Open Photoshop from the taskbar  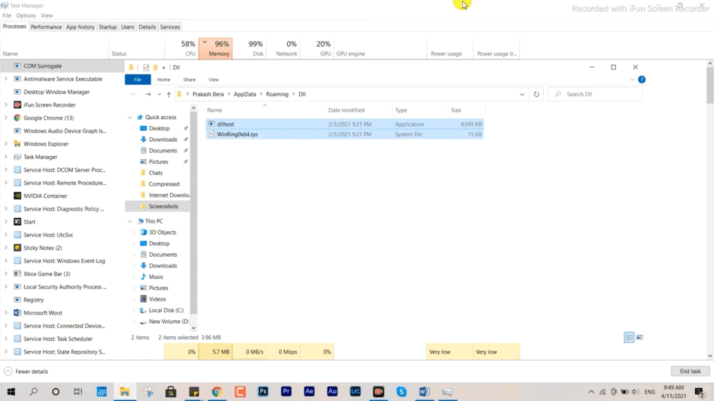click(263, 391)
